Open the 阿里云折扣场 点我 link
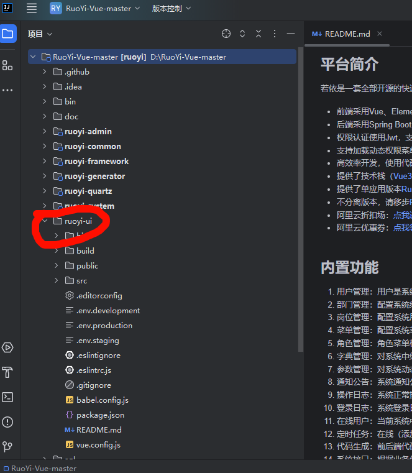Image resolution: width=412 pixels, height=473 pixels. coord(403,215)
